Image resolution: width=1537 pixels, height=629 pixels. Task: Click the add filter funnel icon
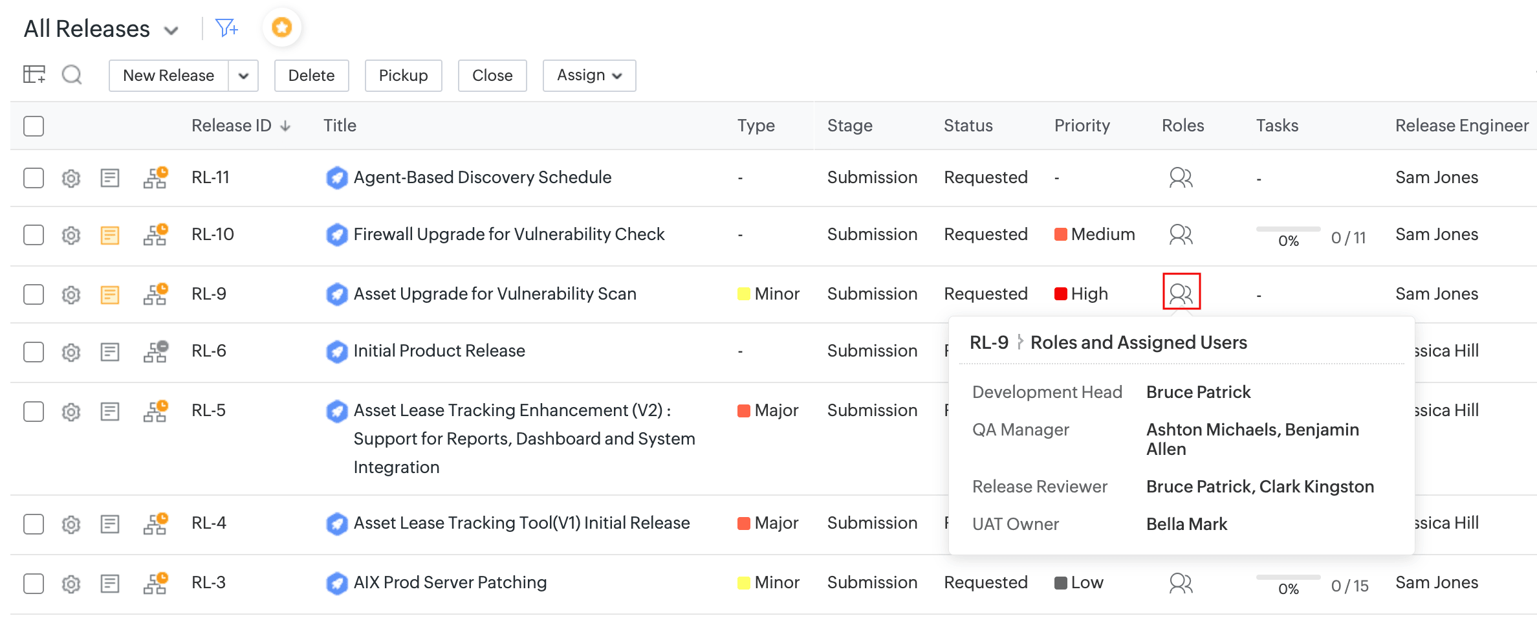pyautogui.click(x=226, y=28)
